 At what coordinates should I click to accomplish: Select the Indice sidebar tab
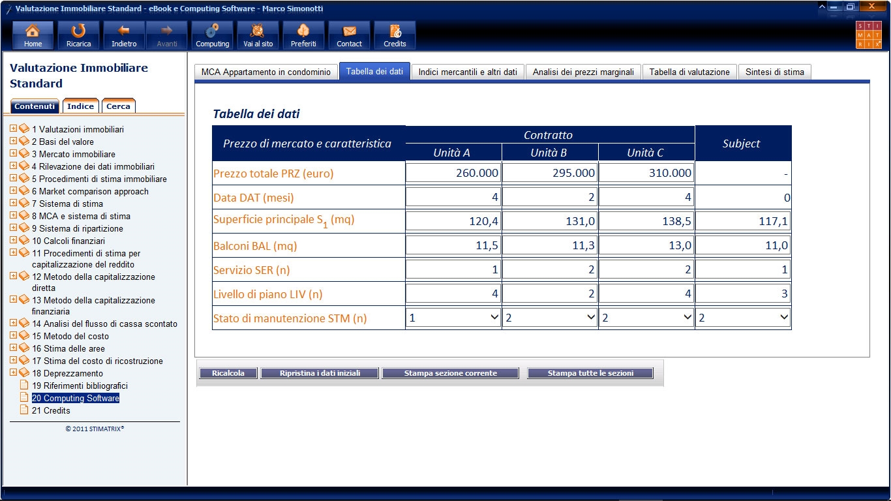pos(81,106)
